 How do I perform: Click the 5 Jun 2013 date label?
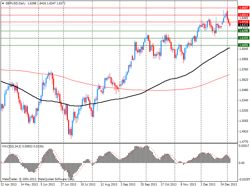tap(48, 184)
